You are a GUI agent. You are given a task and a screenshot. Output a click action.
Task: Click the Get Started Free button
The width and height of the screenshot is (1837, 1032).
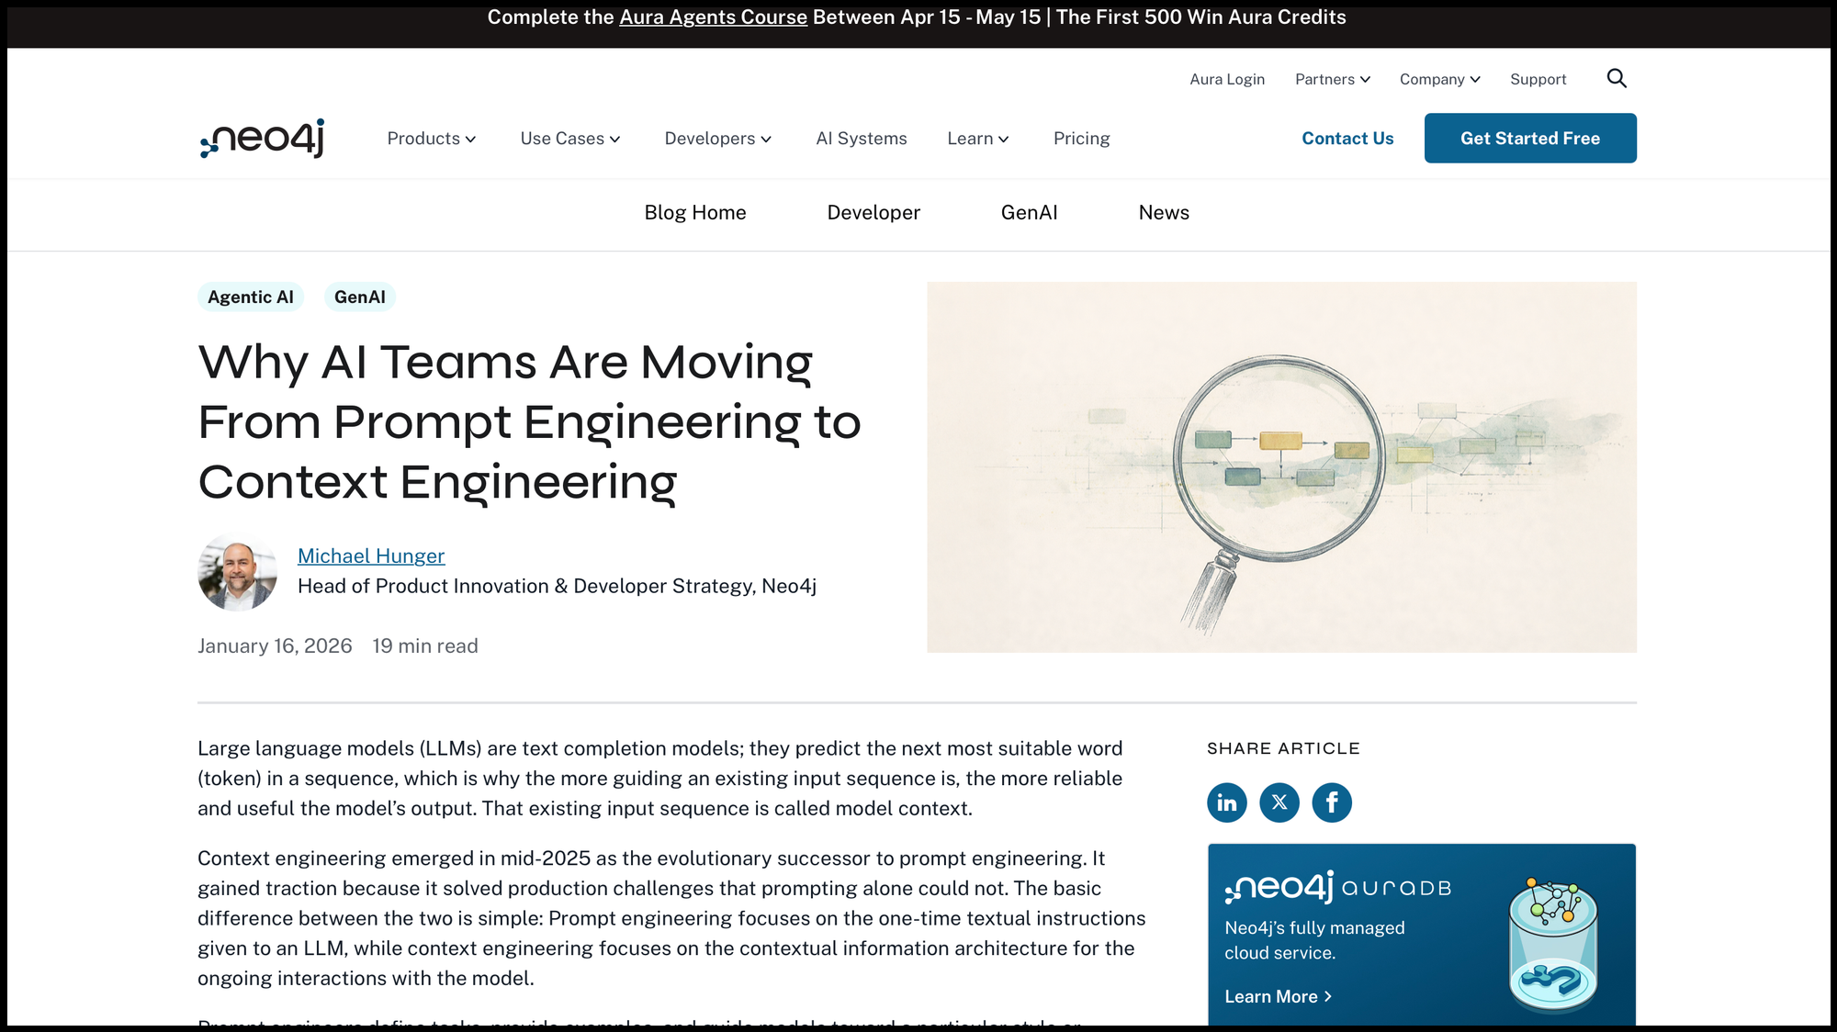point(1529,139)
